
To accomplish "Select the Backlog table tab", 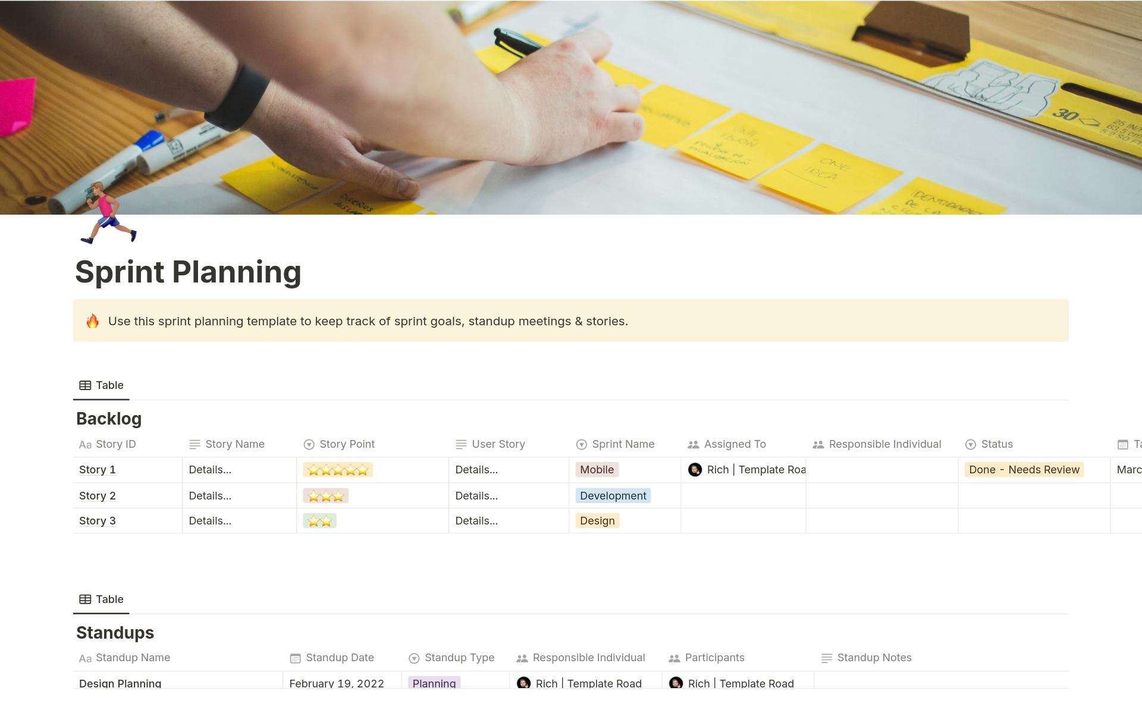I will [101, 384].
